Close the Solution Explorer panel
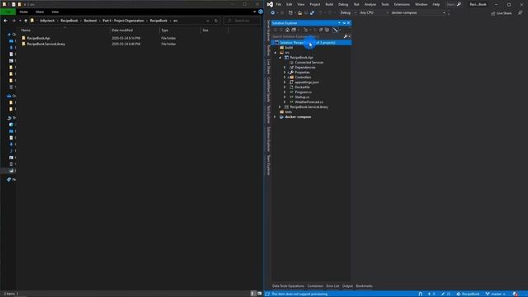The height and width of the screenshot is (297, 528). point(348,23)
